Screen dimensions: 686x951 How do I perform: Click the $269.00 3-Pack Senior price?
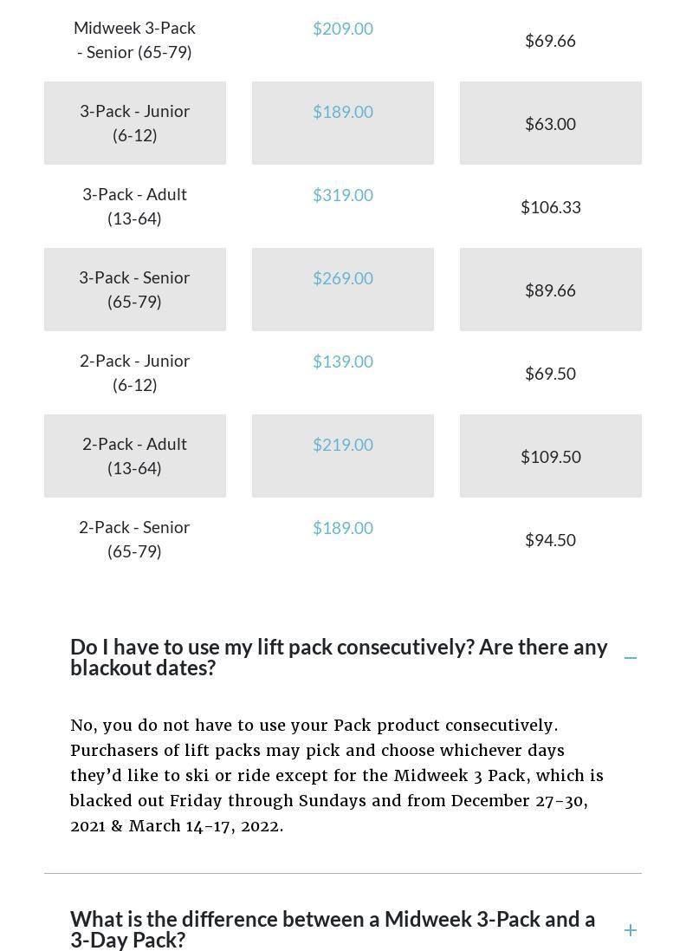(x=343, y=278)
